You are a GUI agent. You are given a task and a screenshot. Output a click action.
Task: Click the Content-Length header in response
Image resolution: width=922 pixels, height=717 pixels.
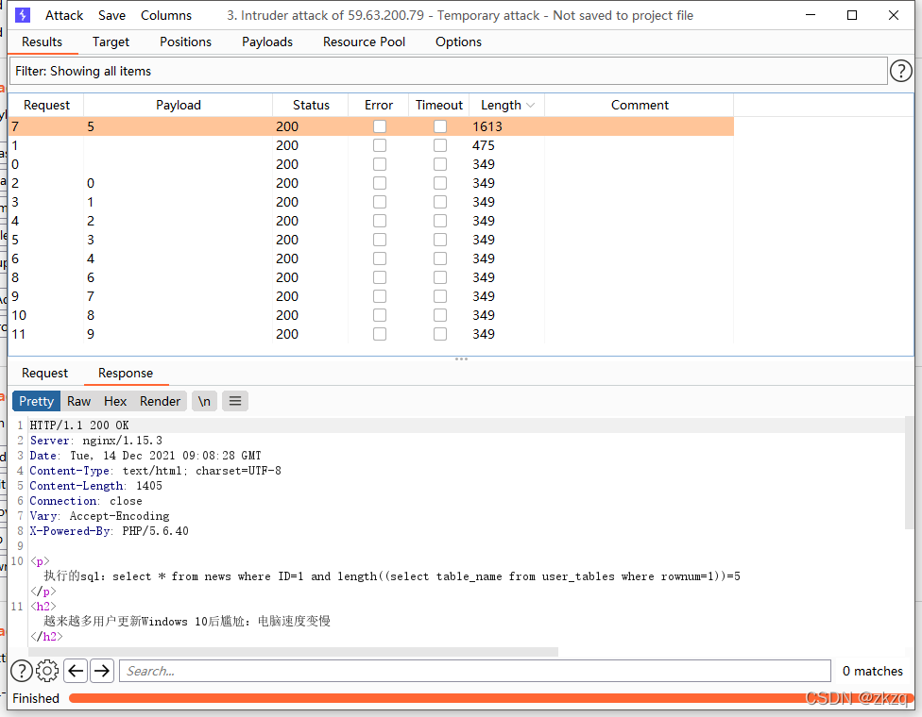95,486
